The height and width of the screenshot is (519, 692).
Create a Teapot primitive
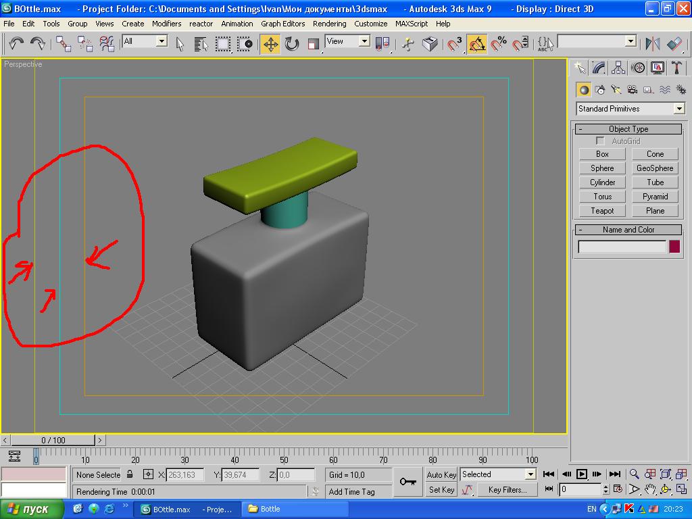602,211
